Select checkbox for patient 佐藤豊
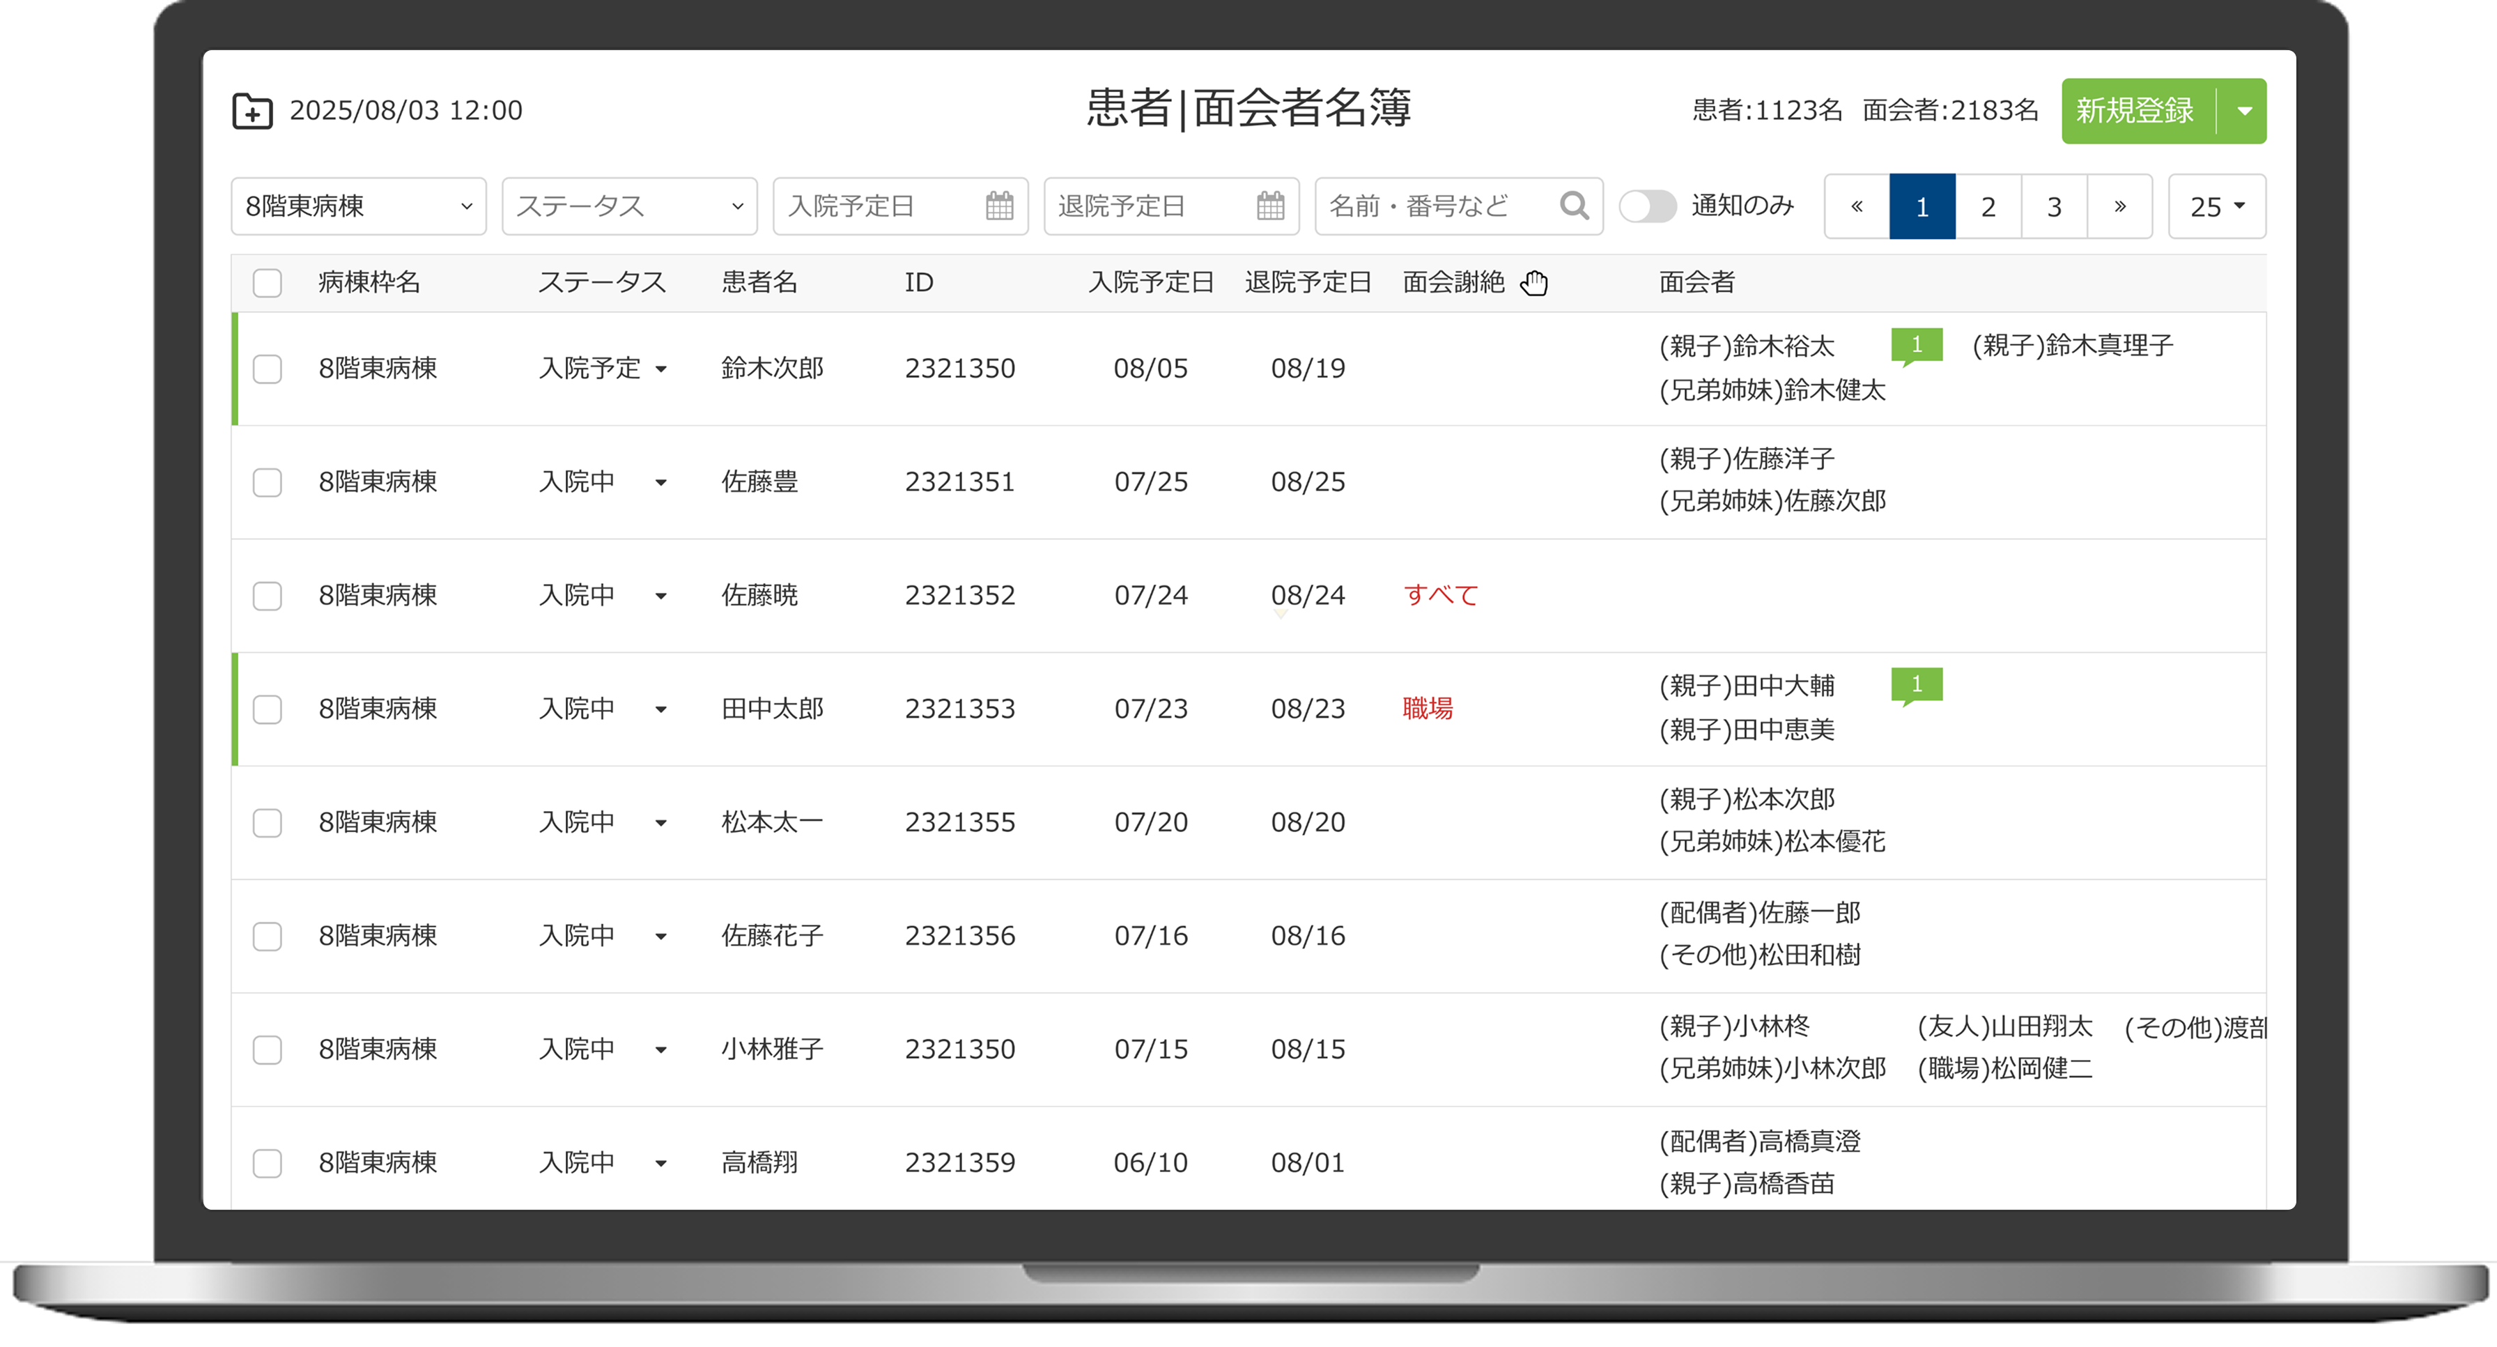This screenshot has height=1347, width=2497. [267, 482]
